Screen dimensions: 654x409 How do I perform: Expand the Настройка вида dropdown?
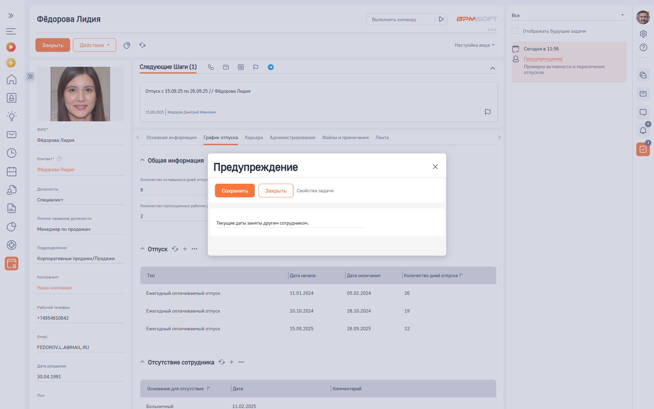[x=474, y=45]
